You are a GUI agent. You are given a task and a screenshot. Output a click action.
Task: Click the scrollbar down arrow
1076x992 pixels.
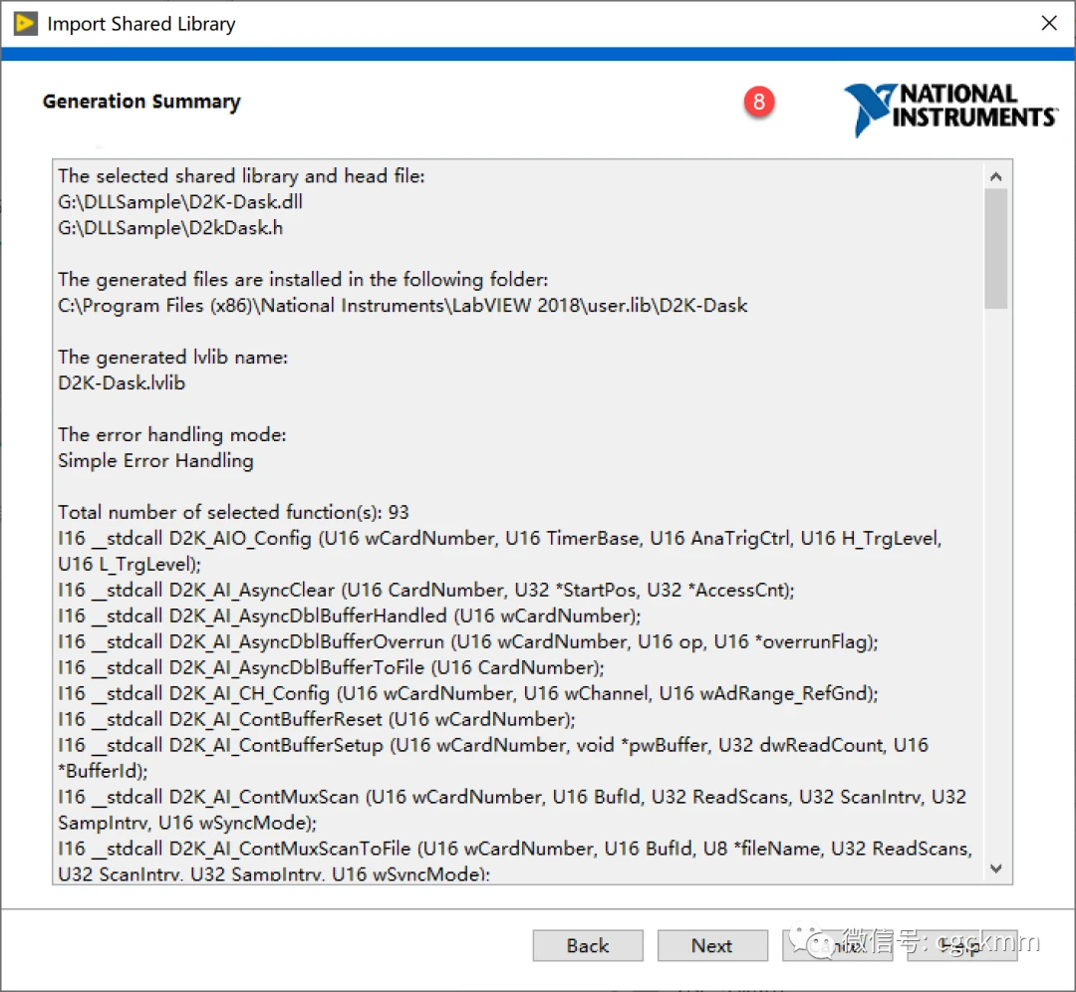(995, 868)
